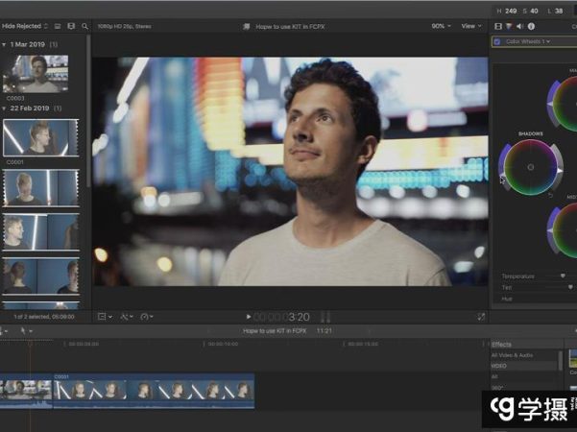Open the enhancements magic wand dropdown
The width and height of the screenshot is (577, 432).
127,317
